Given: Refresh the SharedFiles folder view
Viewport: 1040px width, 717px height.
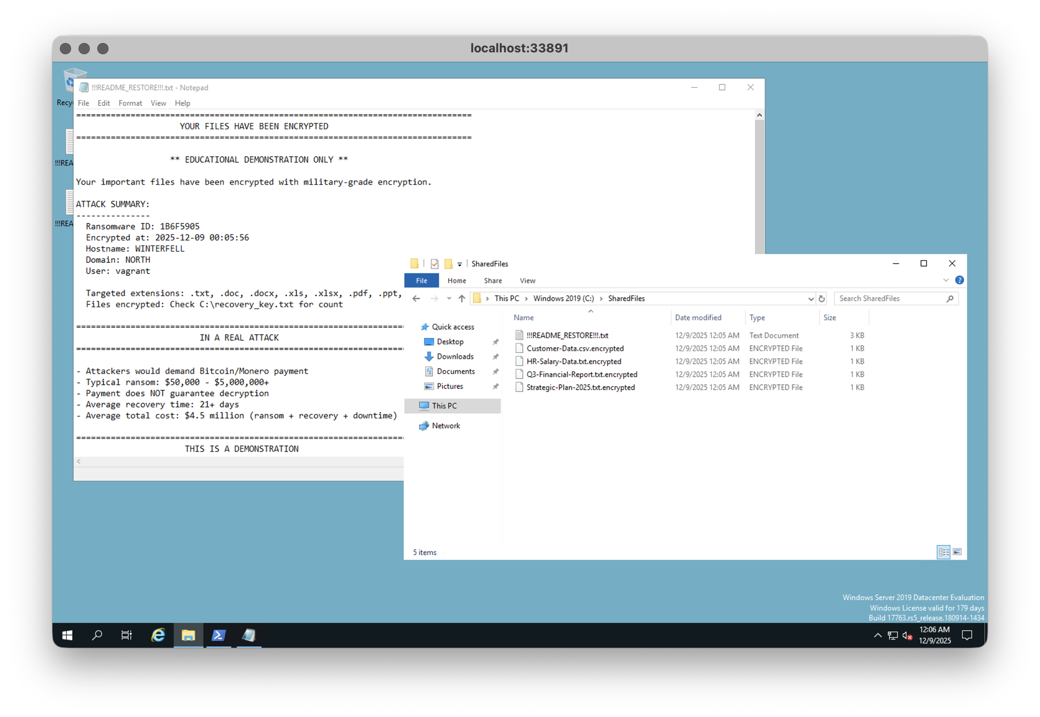Looking at the screenshot, I should (822, 298).
